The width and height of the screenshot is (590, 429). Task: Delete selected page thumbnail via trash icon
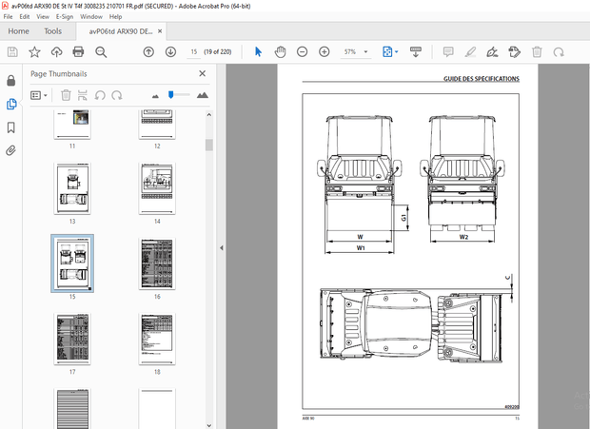(x=66, y=95)
